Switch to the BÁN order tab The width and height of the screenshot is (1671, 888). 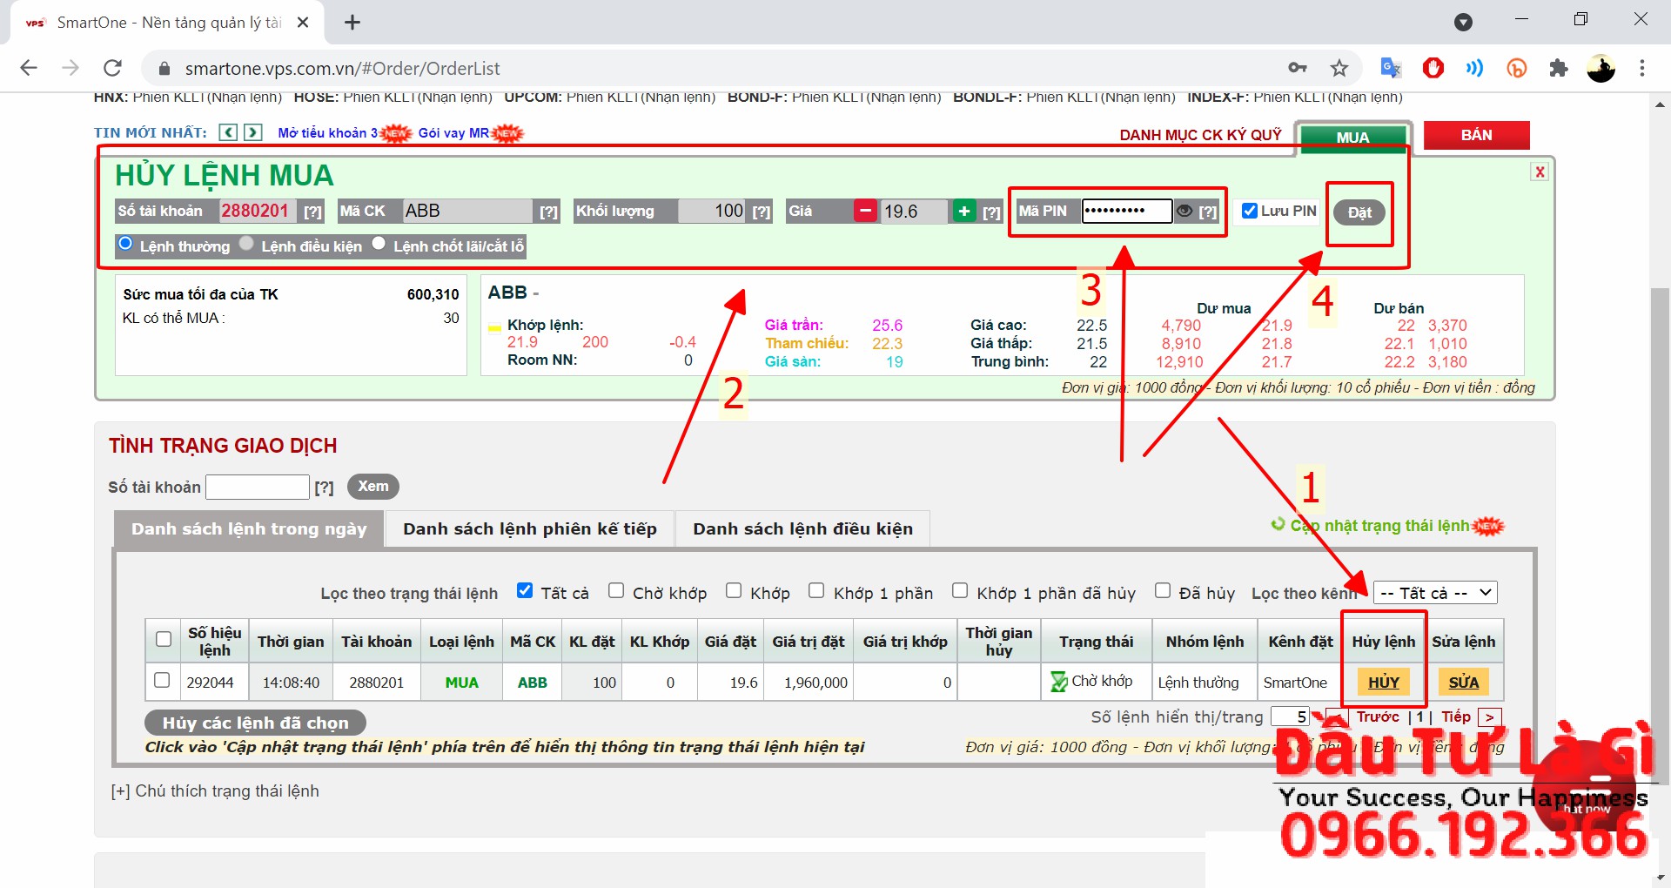[x=1476, y=135]
